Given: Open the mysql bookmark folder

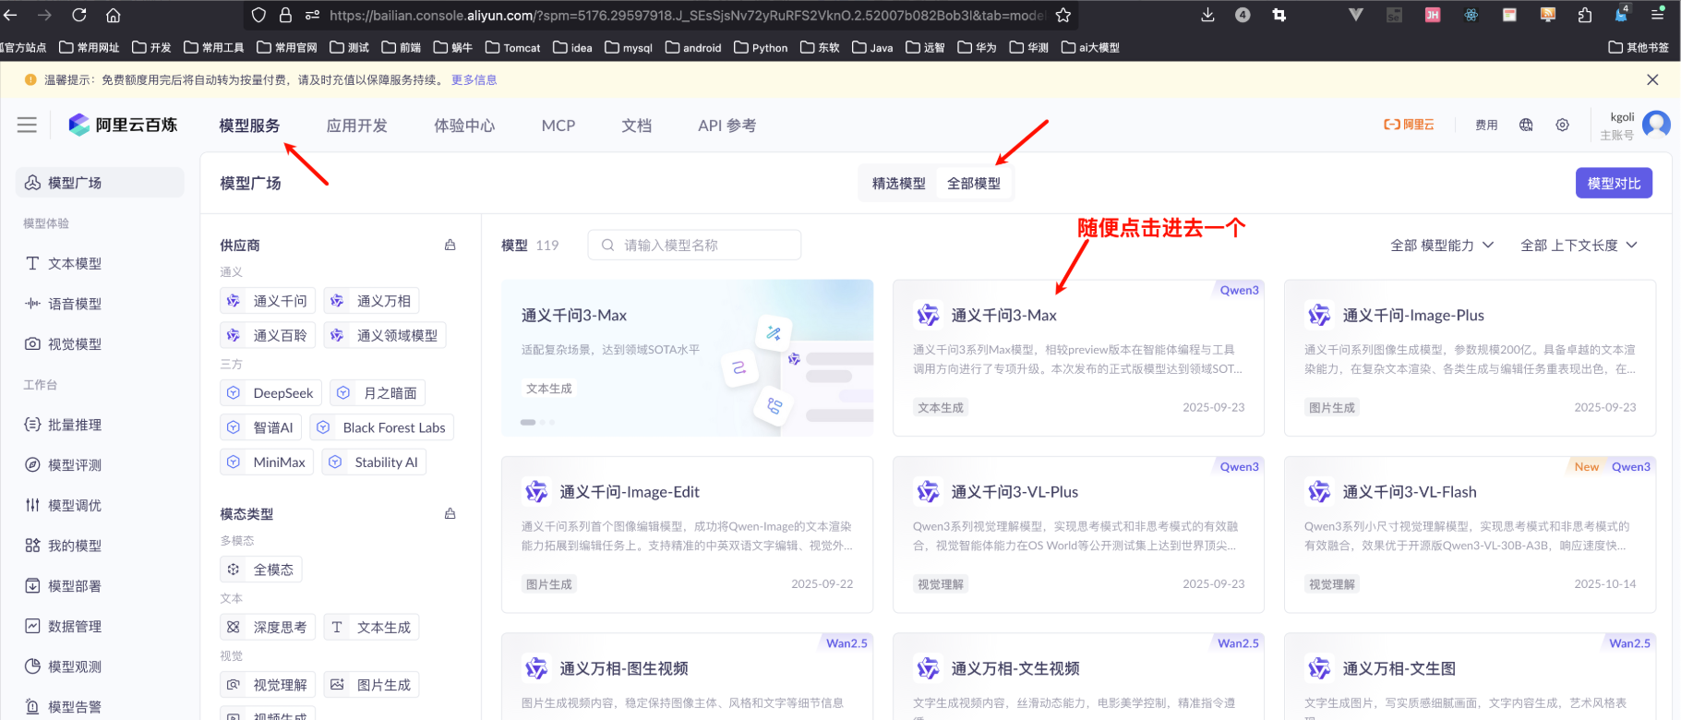Looking at the screenshot, I should 629,47.
